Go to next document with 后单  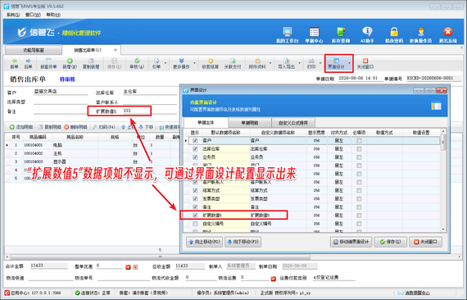pyautogui.click(x=28, y=63)
